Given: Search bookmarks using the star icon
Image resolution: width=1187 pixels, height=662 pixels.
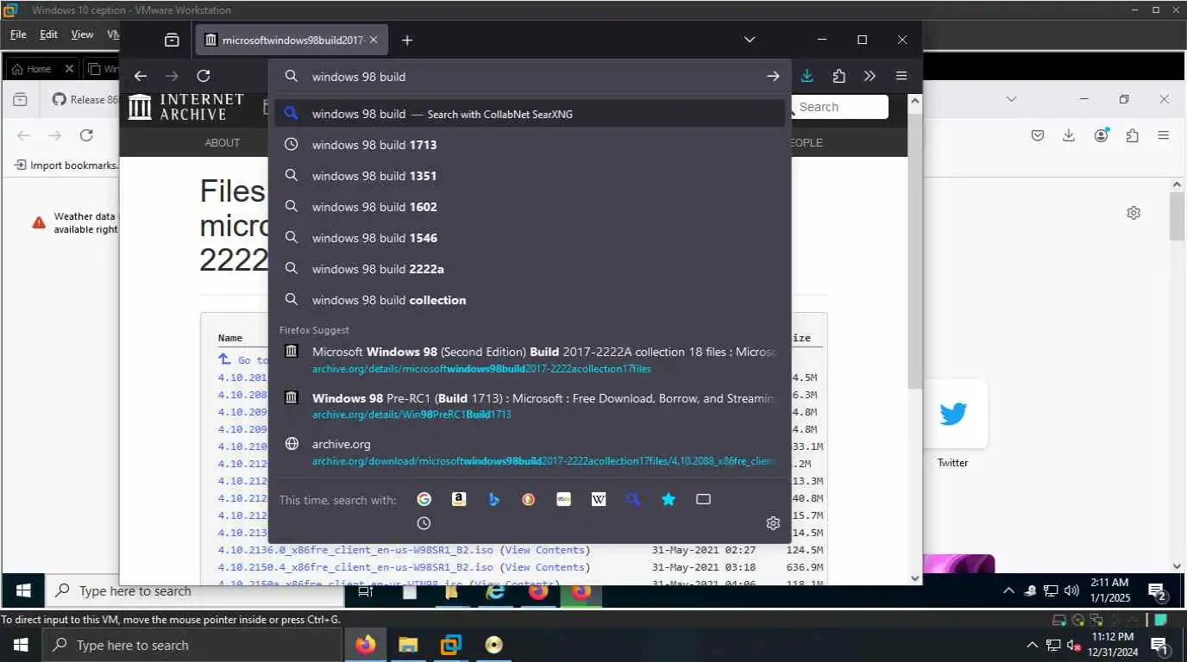Looking at the screenshot, I should [669, 499].
